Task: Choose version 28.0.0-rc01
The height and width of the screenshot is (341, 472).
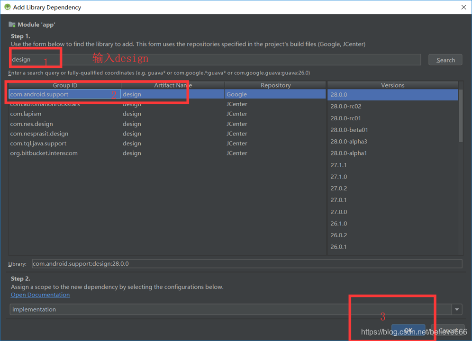Action: (x=392, y=118)
